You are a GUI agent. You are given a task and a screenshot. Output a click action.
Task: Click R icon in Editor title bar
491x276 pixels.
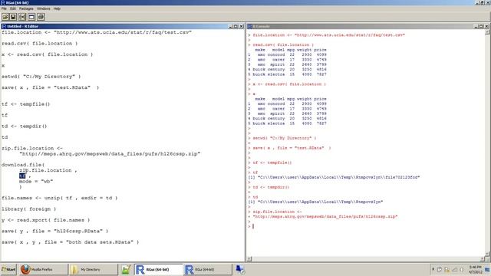(x=4, y=26)
